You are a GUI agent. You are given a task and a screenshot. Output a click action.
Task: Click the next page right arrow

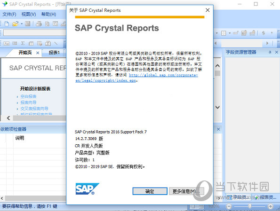pyautogui.click(x=267, y=43)
